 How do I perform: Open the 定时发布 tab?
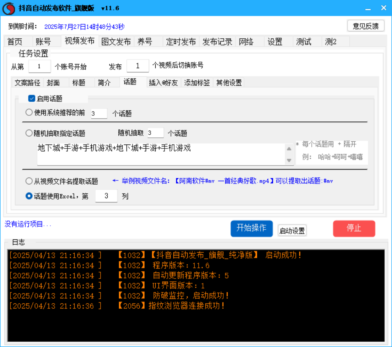[x=181, y=42]
